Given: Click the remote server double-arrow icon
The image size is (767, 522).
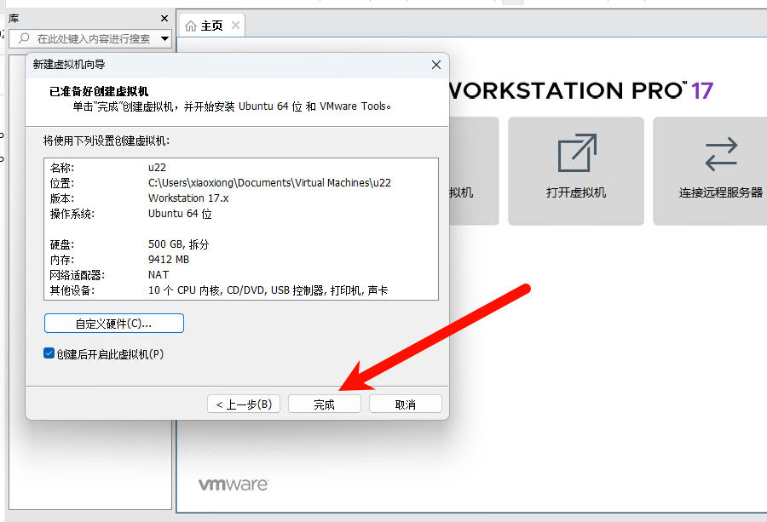Looking at the screenshot, I should click(x=721, y=153).
